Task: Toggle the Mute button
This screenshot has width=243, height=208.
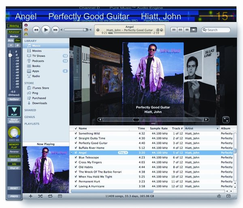Action: pyautogui.click(x=11, y=41)
